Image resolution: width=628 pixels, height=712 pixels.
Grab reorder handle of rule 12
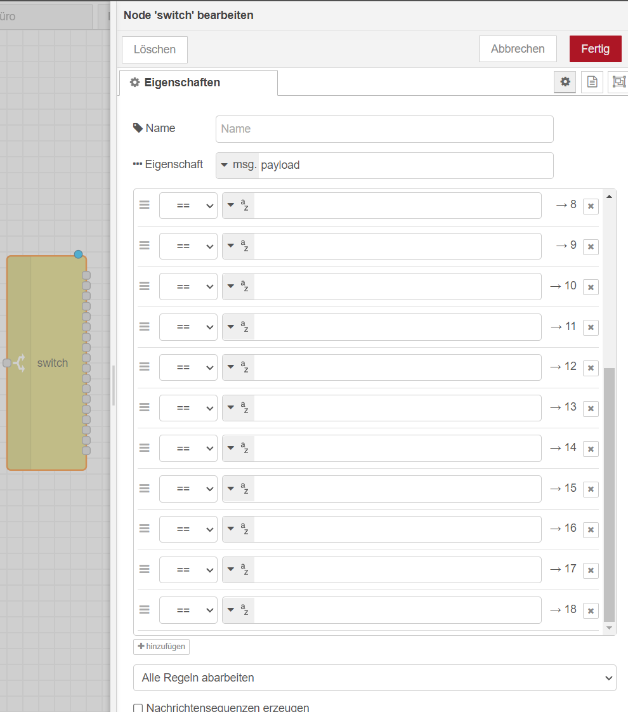point(144,366)
